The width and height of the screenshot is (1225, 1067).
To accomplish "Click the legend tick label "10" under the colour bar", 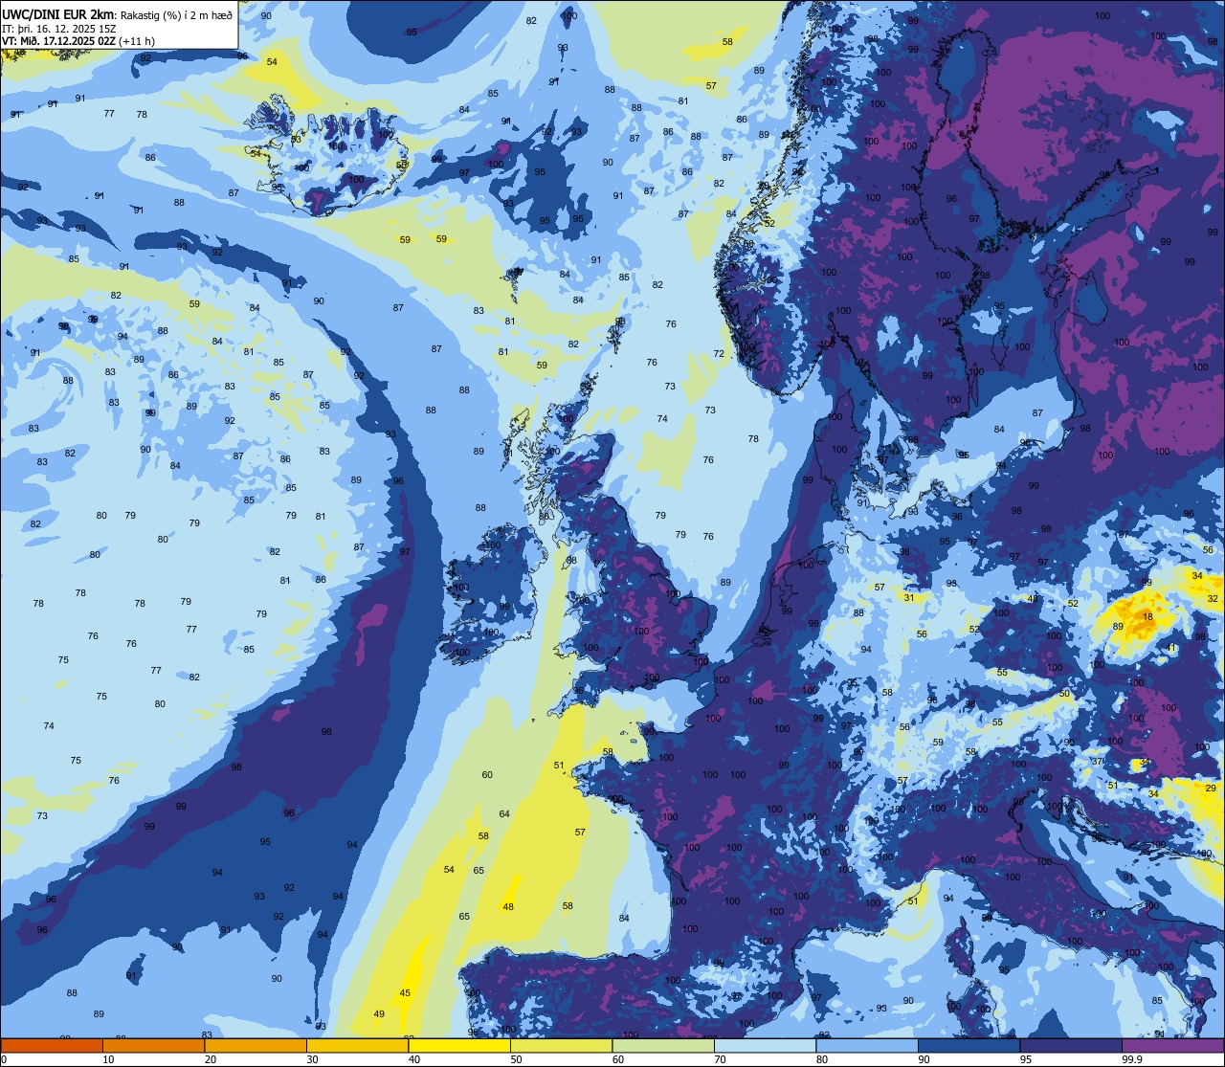I will (x=108, y=1059).
